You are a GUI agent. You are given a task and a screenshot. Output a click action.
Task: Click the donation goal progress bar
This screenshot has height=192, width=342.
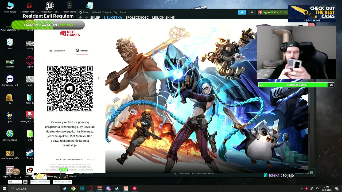(x=48, y=25)
